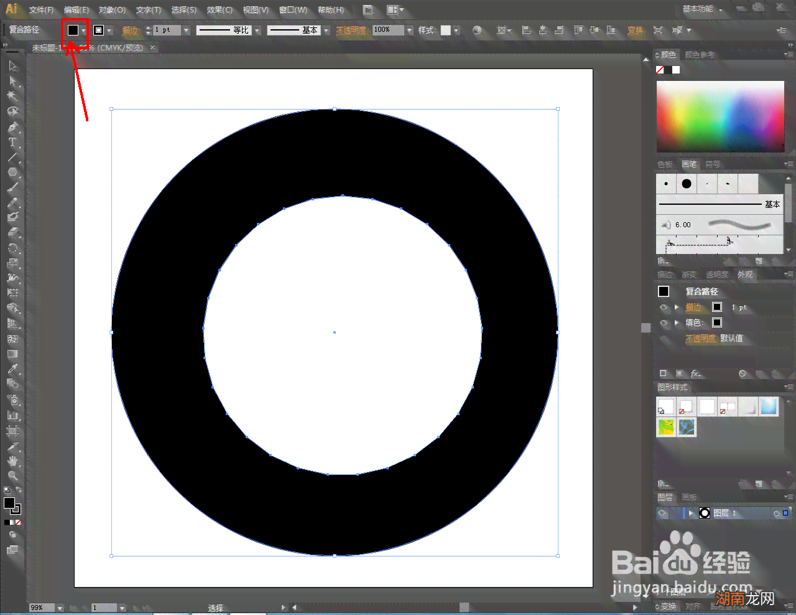Screen dimensions: 796x615
Task: Expand the 描边 row in Appearance panel
Action: point(677,307)
